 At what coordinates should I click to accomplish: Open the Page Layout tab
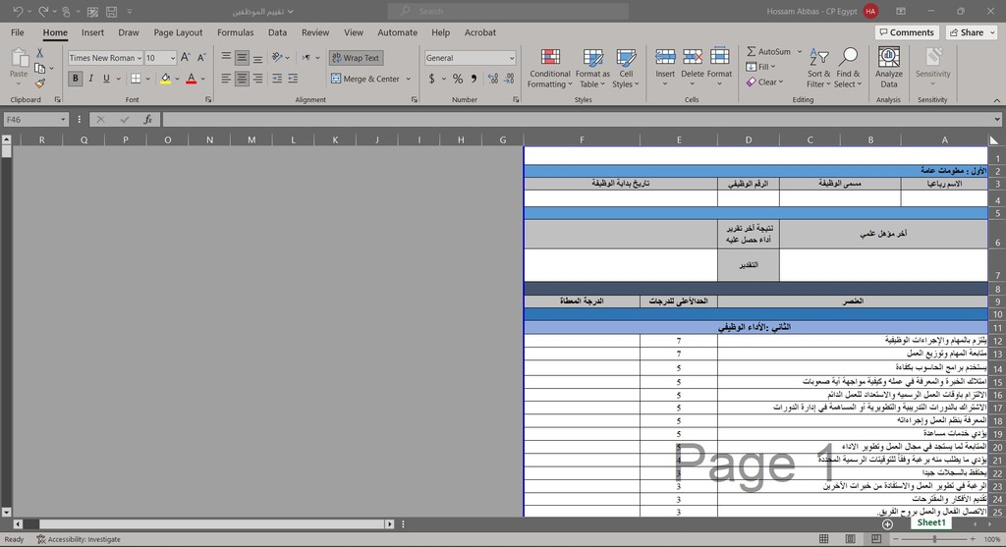(178, 32)
